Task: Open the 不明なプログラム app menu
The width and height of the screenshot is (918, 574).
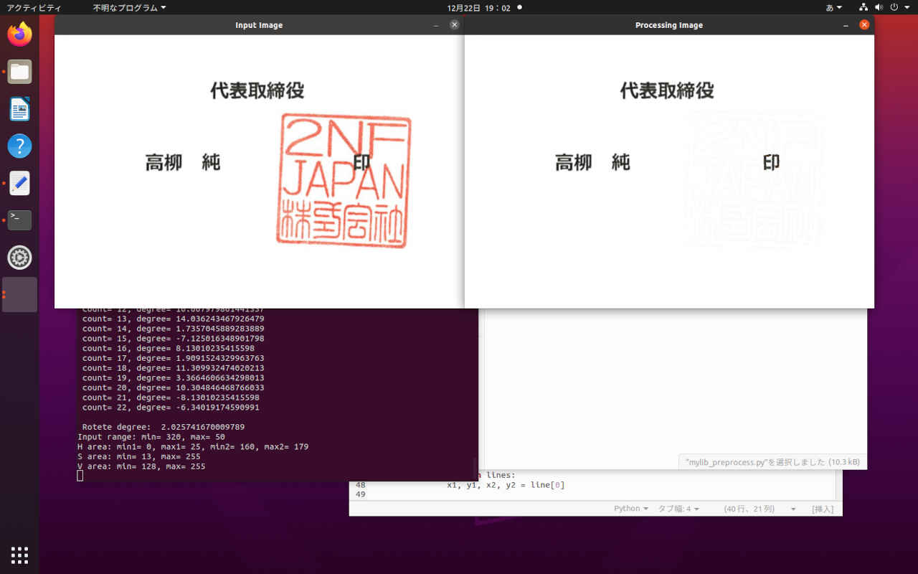Action: 129,8
